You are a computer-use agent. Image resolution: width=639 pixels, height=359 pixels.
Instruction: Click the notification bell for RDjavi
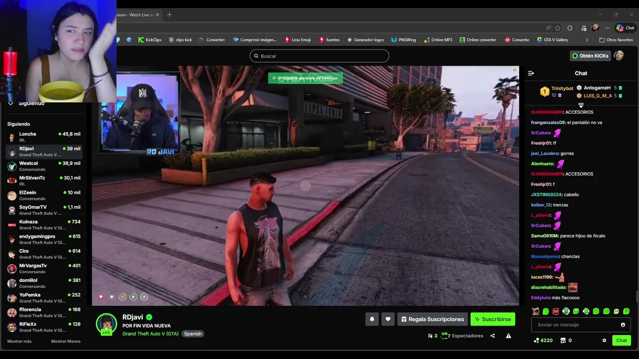(x=372, y=319)
